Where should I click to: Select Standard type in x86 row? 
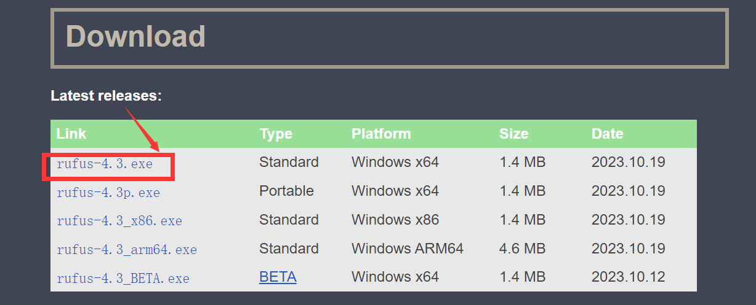pos(289,220)
